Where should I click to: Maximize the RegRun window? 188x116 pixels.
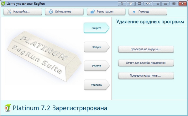click(x=174, y=3)
